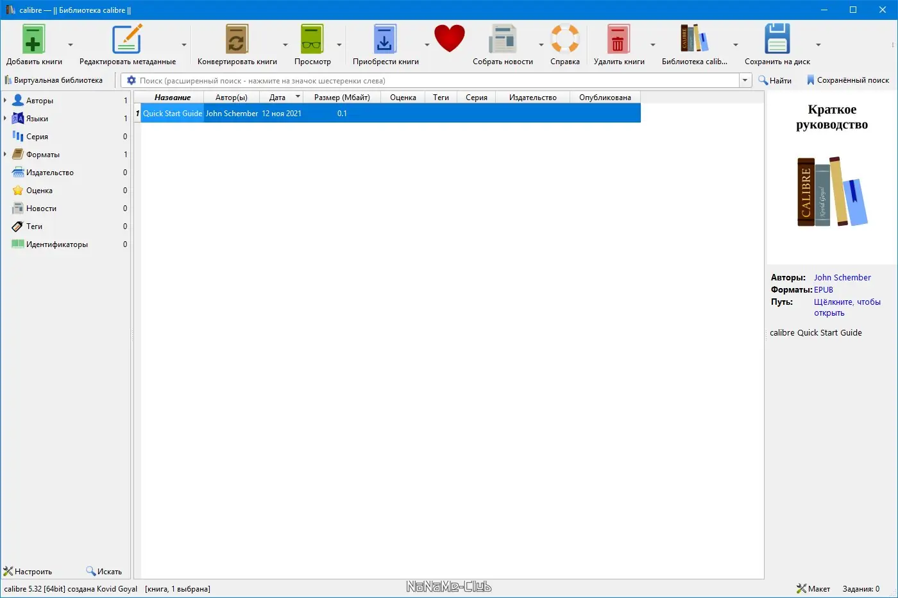The width and height of the screenshot is (898, 598).
Task: Open the dropdown arrow next to Собрать новости
Action: tap(541, 45)
